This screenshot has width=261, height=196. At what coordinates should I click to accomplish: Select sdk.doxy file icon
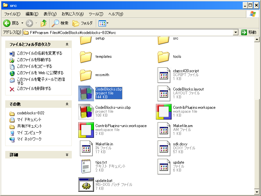click(164, 148)
